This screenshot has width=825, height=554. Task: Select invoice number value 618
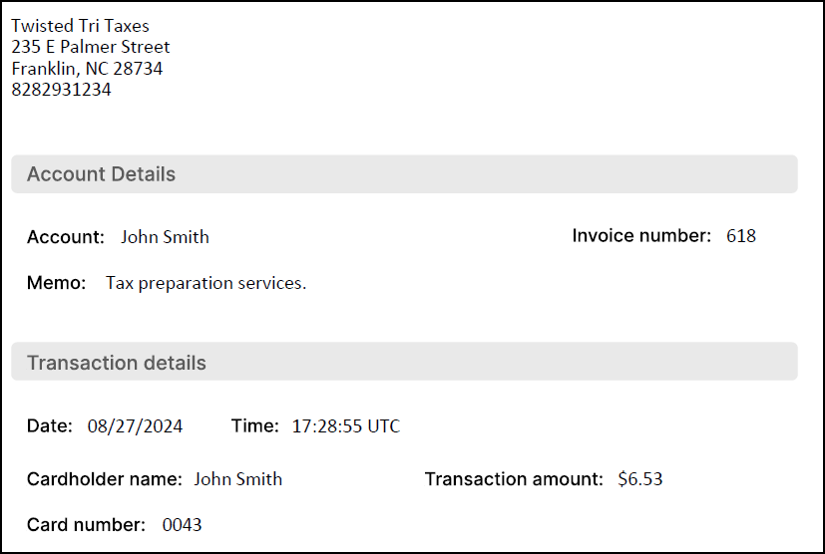click(x=741, y=236)
